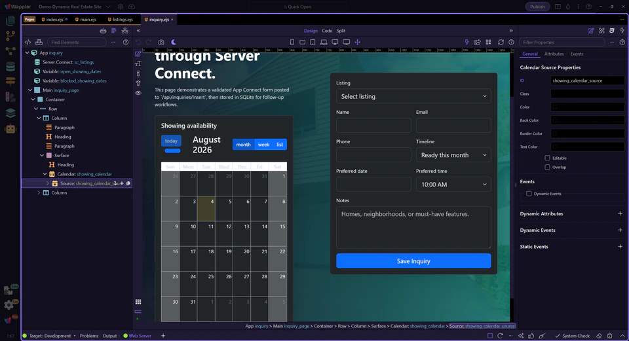Switch to Code view

tap(327, 31)
